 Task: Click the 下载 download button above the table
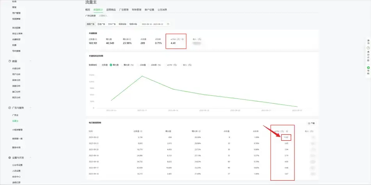point(311,123)
